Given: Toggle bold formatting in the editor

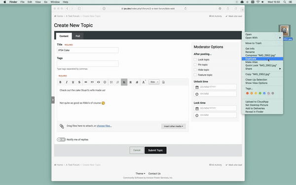Looking at the screenshot, I should point(60,82).
